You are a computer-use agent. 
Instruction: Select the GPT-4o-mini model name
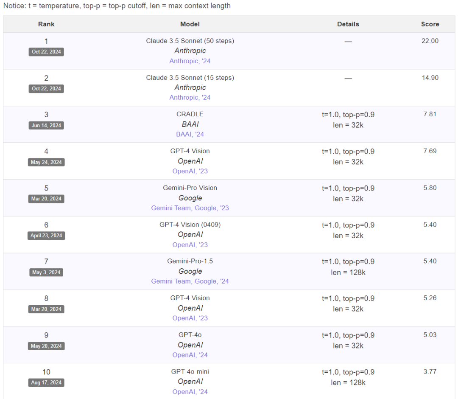(190, 371)
